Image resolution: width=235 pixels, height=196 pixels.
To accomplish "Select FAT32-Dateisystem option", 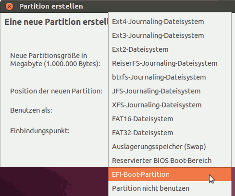I will (x=170, y=133).
